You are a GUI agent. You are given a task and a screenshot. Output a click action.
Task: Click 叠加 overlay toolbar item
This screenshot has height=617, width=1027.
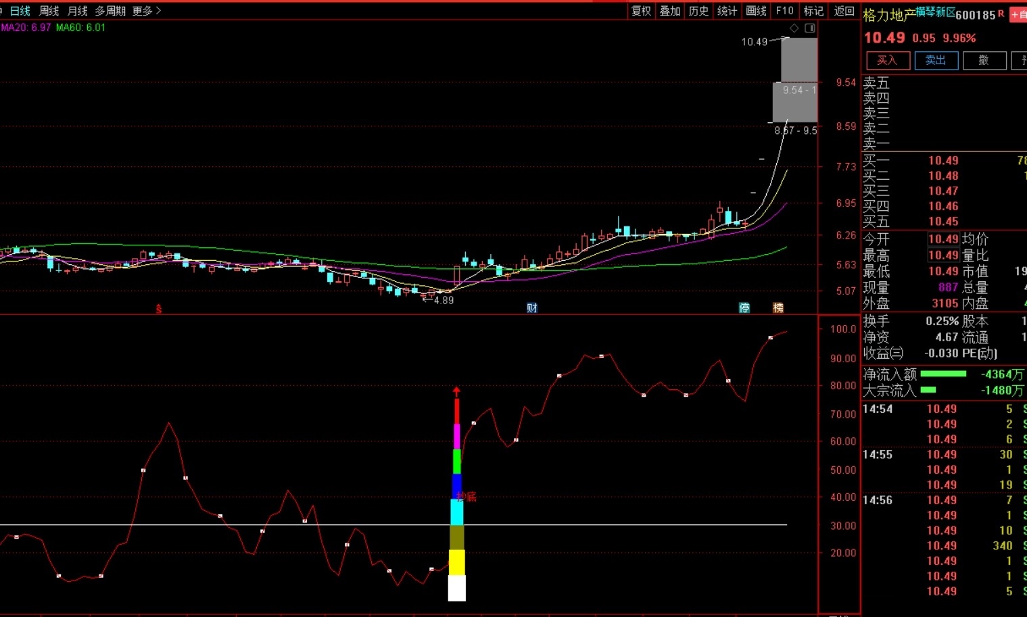pyautogui.click(x=670, y=11)
